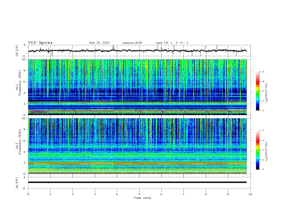Screen dimensions: 282x218
Task: Click the ch.2 color bar "log(PSD)(V²/Hz)" label
Action: point(266,152)
